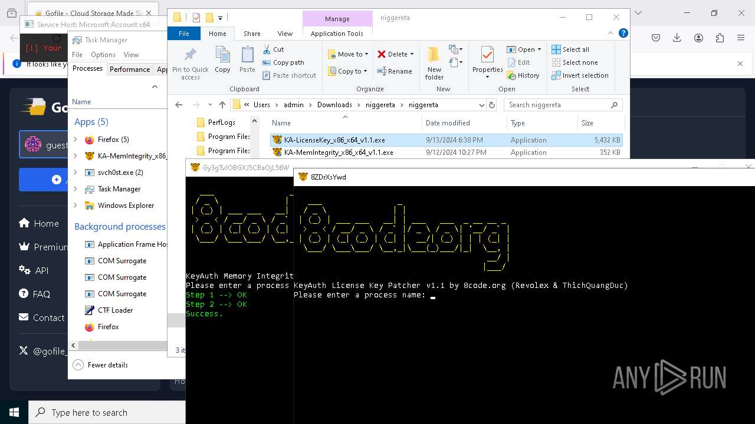Click taskbar Type here to search box
The image size is (755, 424).
107,412
